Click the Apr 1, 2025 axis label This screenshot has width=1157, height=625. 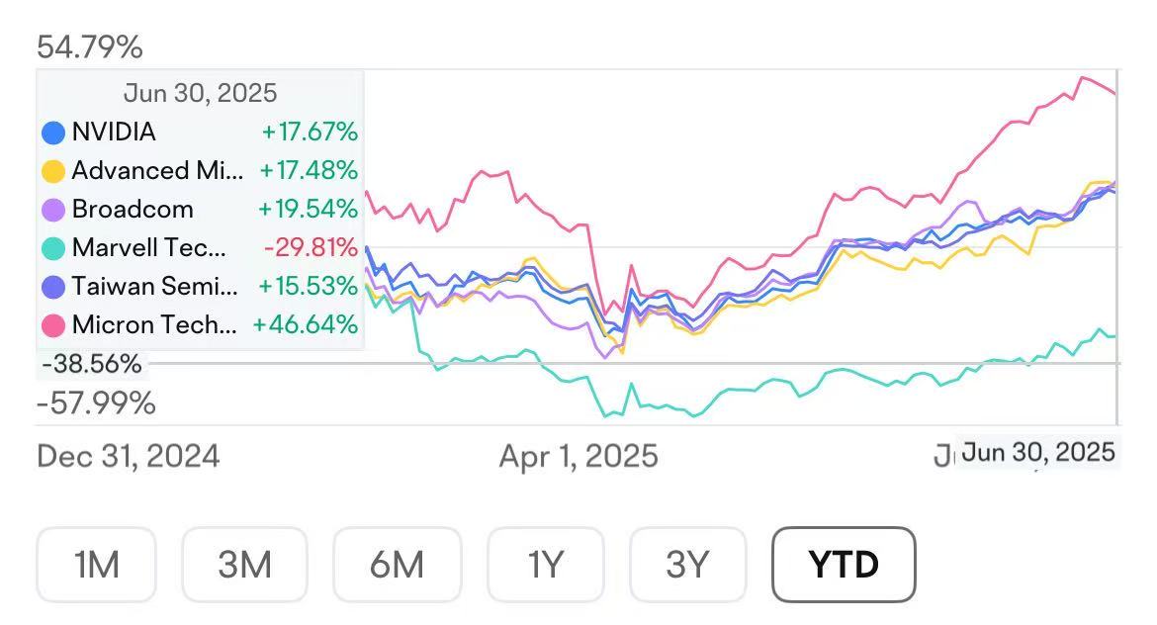click(578, 456)
